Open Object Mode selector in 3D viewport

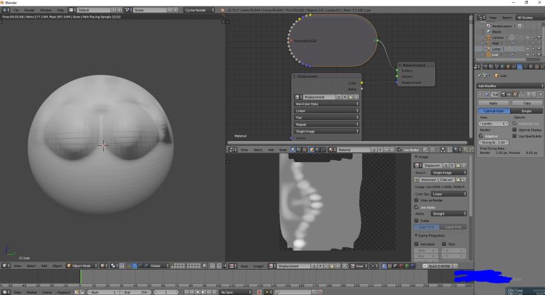pyautogui.click(x=82, y=266)
